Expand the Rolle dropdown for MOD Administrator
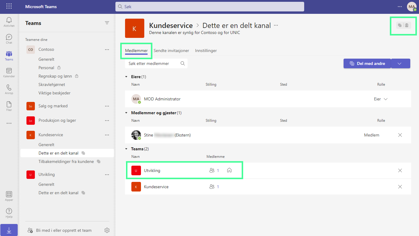Viewport: 419px width, 236px height. point(386,99)
